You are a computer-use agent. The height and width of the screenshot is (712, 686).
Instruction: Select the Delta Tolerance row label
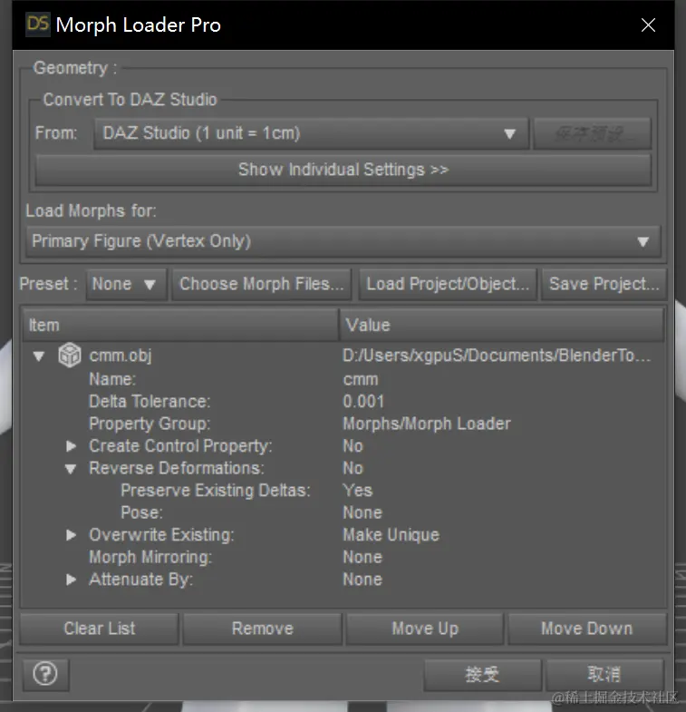click(150, 402)
